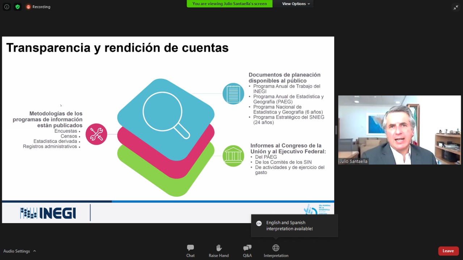The height and width of the screenshot is (260, 463).
Task: Open the meeting information icon
Action: point(7,7)
